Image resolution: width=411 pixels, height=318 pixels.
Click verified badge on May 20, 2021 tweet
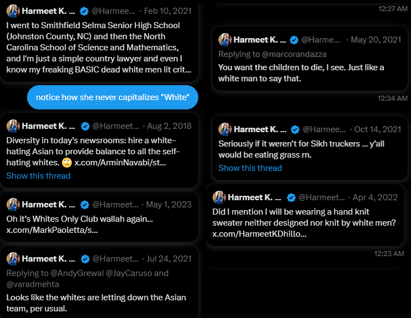point(295,40)
